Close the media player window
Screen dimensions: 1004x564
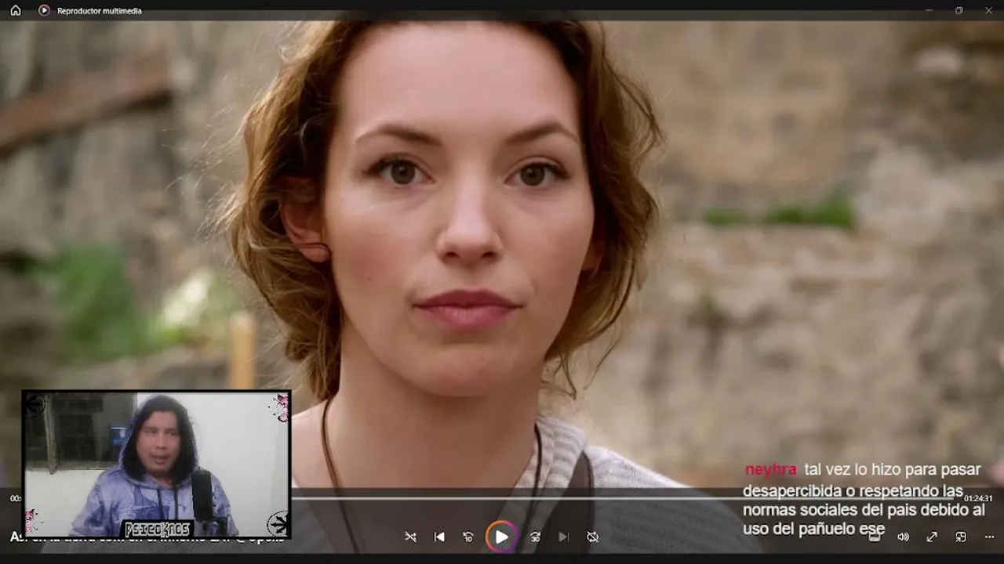(x=988, y=10)
